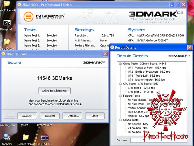The width and height of the screenshot is (194, 146).
Task: Click the Intel Core2 CPU 4300 text
Action: coord(160,36)
